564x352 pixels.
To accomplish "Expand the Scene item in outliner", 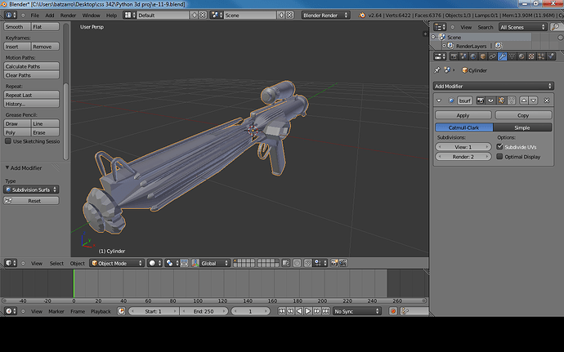I will [433, 37].
